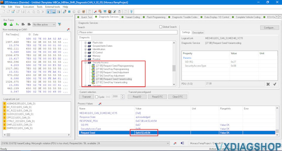Expand the Flash-Jobs tree node
This screenshot has width=282, height=151.
coord(85,43)
